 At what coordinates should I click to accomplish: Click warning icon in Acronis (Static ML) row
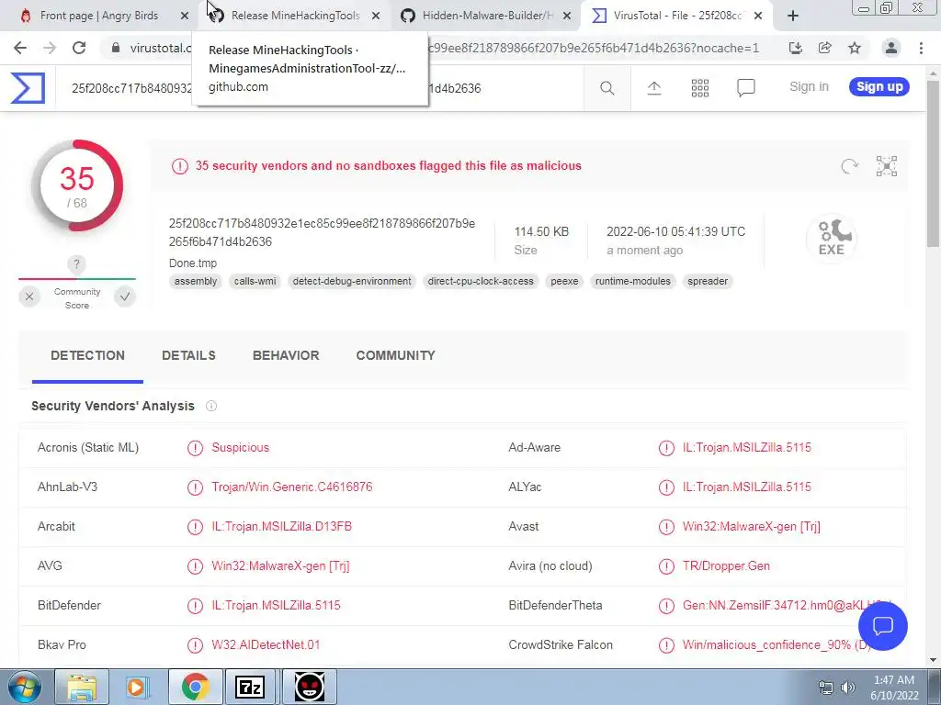click(x=195, y=448)
